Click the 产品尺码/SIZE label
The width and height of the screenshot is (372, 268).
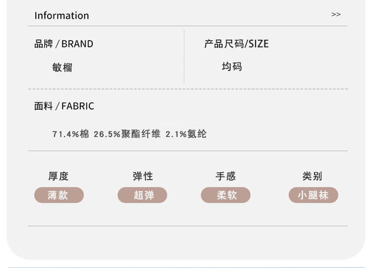pos(236,44)
